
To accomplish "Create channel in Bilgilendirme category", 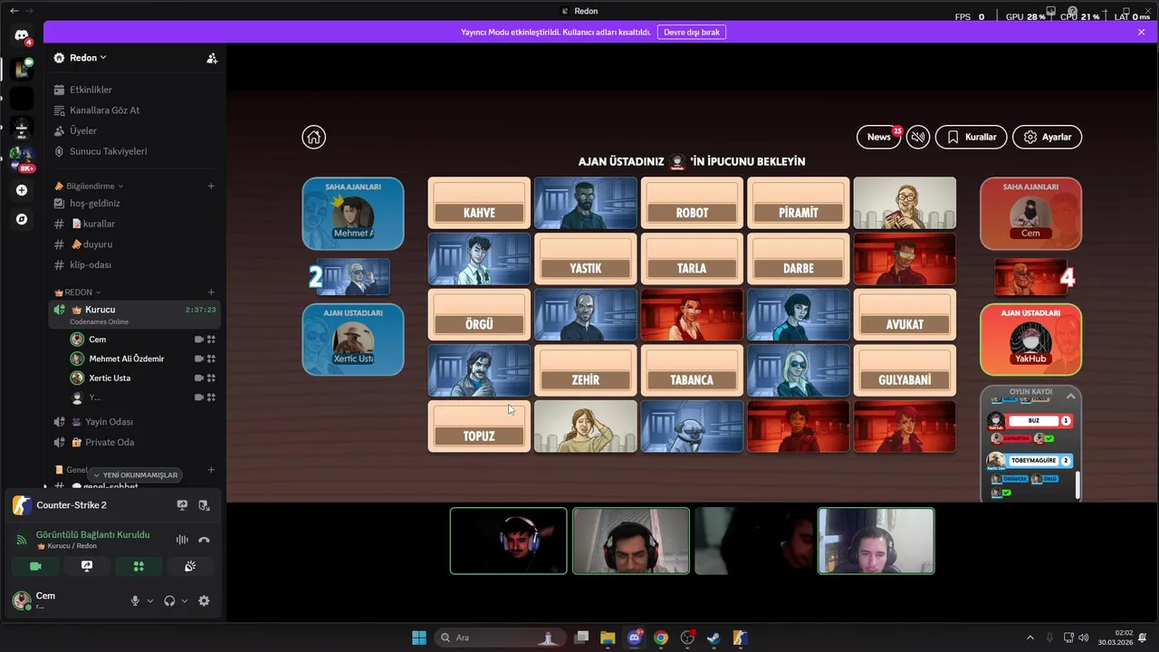I will (211, 186).
